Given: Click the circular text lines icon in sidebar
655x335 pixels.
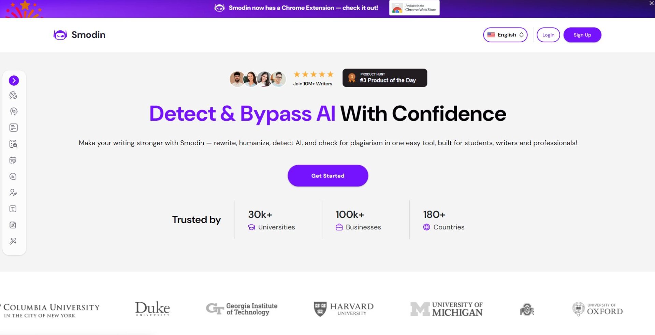Looking at the screenshot, I should point(13,176).
